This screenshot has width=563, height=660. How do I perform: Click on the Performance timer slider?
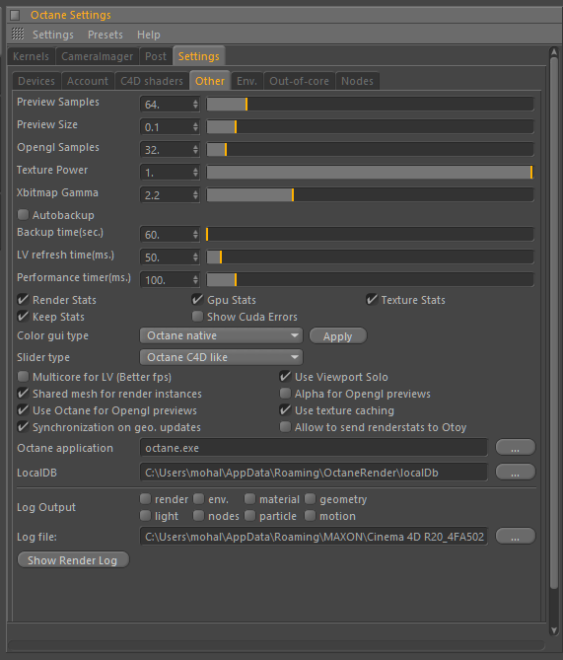[370, 280]
